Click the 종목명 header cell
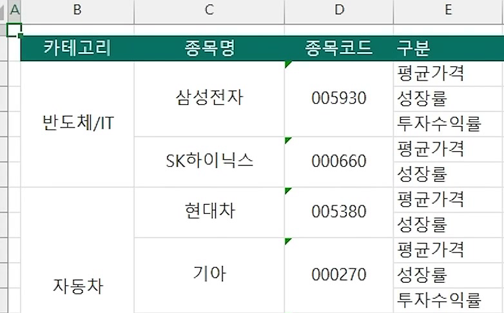Image resolution: width=504 pixels, height=313 pixels. pos(209,48)
